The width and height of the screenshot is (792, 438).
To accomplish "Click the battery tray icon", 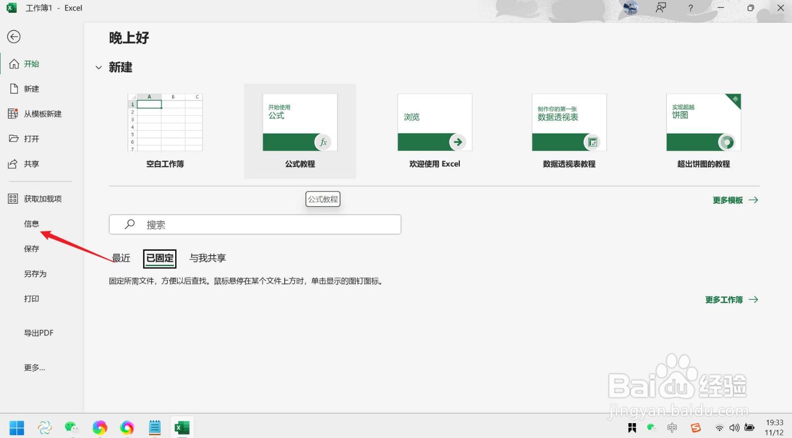I will point(749,428).
